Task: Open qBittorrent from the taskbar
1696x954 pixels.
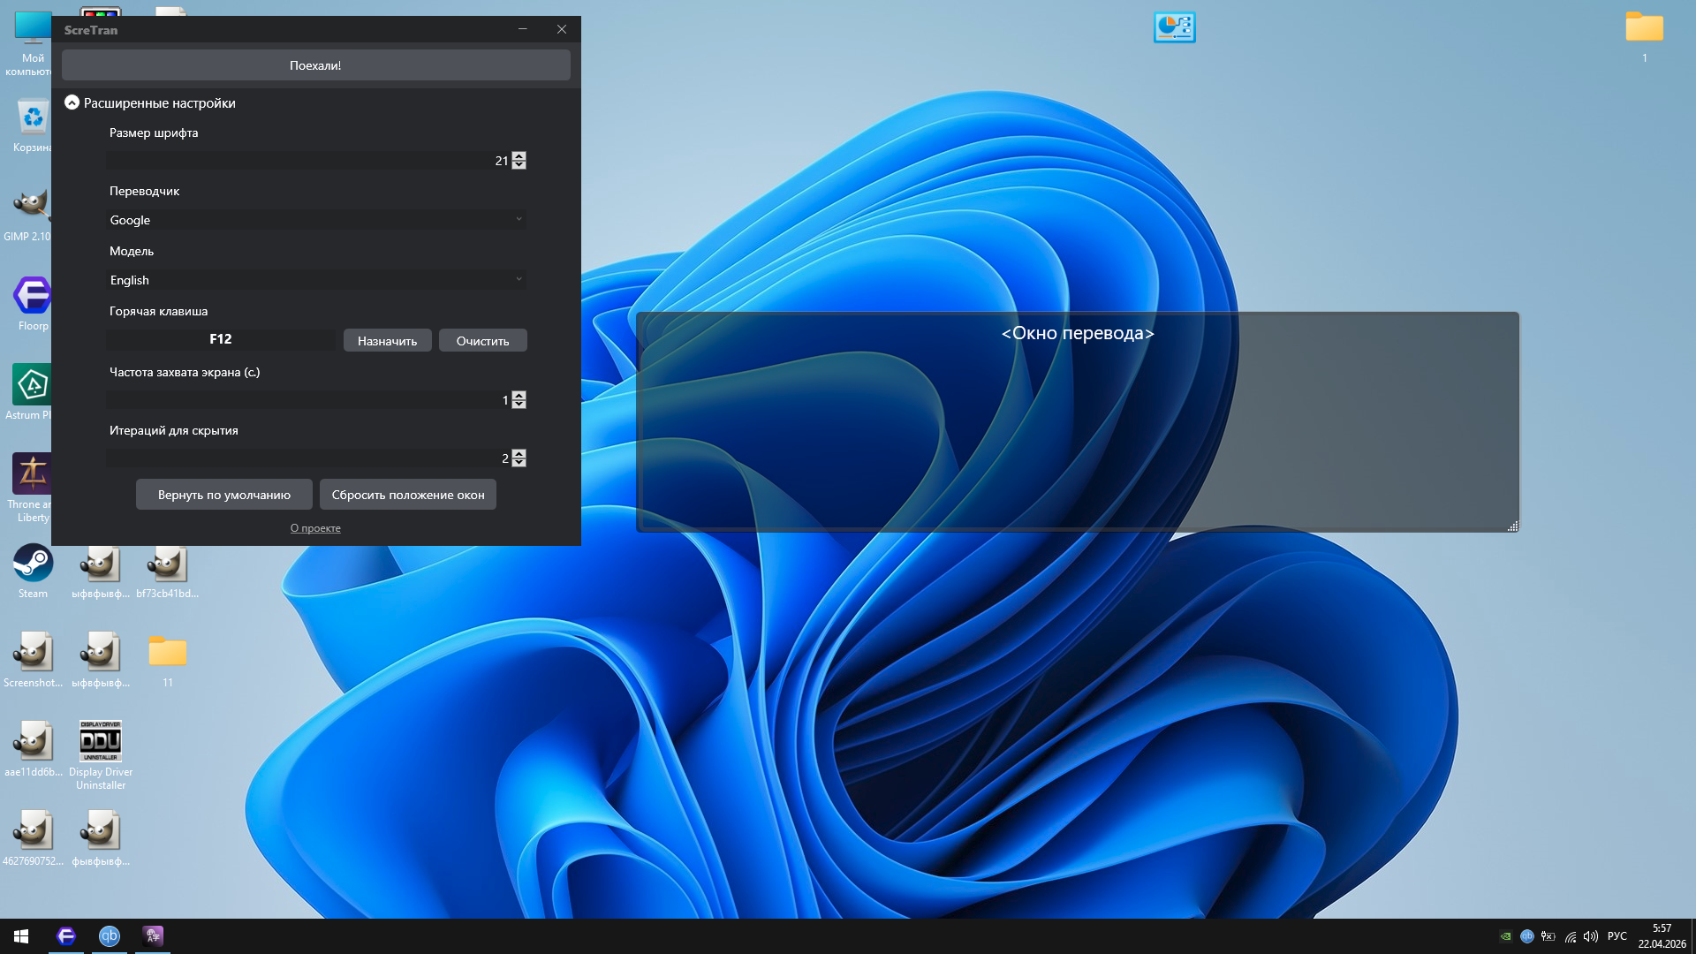Action: pos(110,936)
